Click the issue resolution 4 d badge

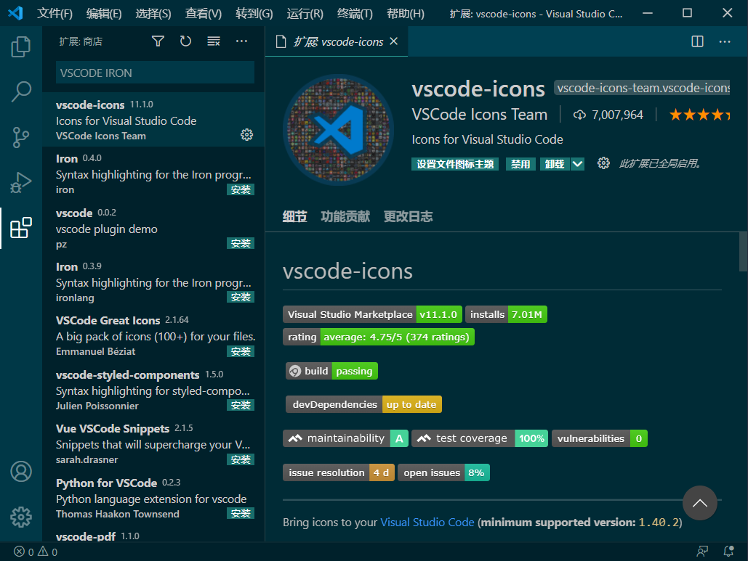pyautogui.click(x=339, y=472)
